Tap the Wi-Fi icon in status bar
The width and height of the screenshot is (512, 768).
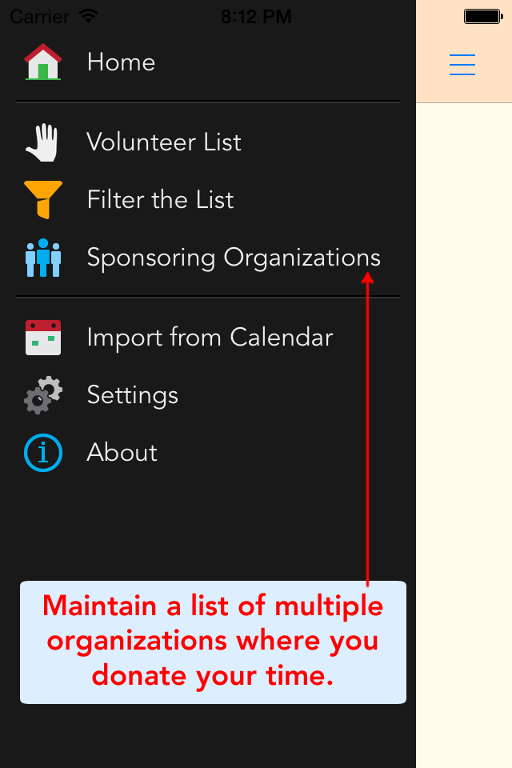click(x=88, y=16)
